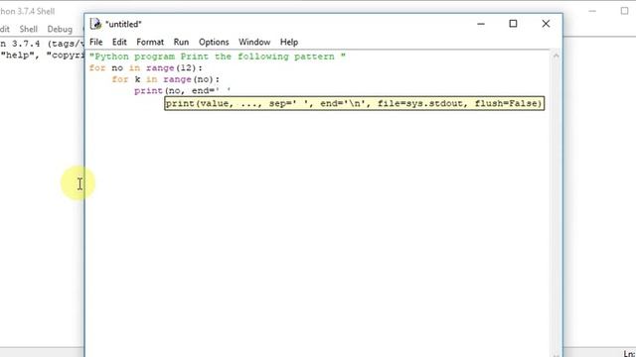Maximize the Python 3.7.4 Shell window
Image resolution: width=636 pixels, height=357 pixels.
(x=625, y=11)
